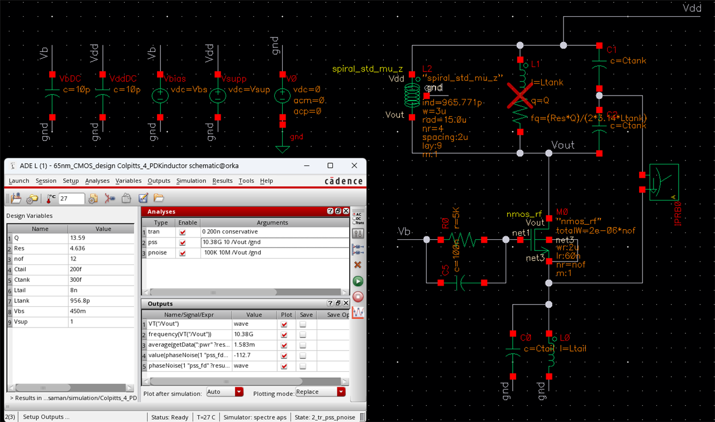Open the Simulation menu
This screenshot has height=422, width=715.
click(x=191, y=181)
